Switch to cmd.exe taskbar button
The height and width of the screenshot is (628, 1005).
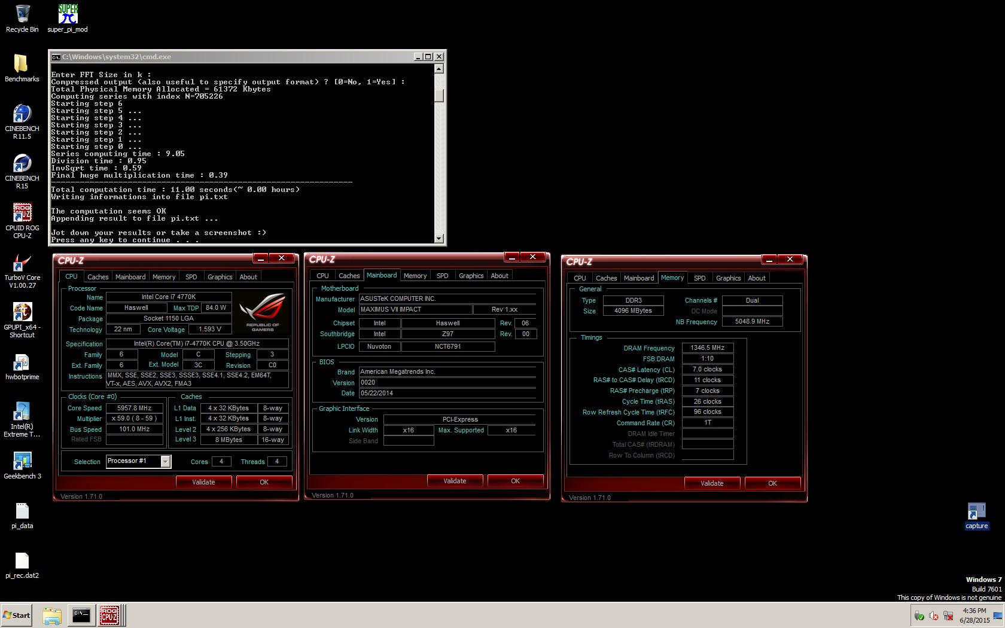[81, 615]
